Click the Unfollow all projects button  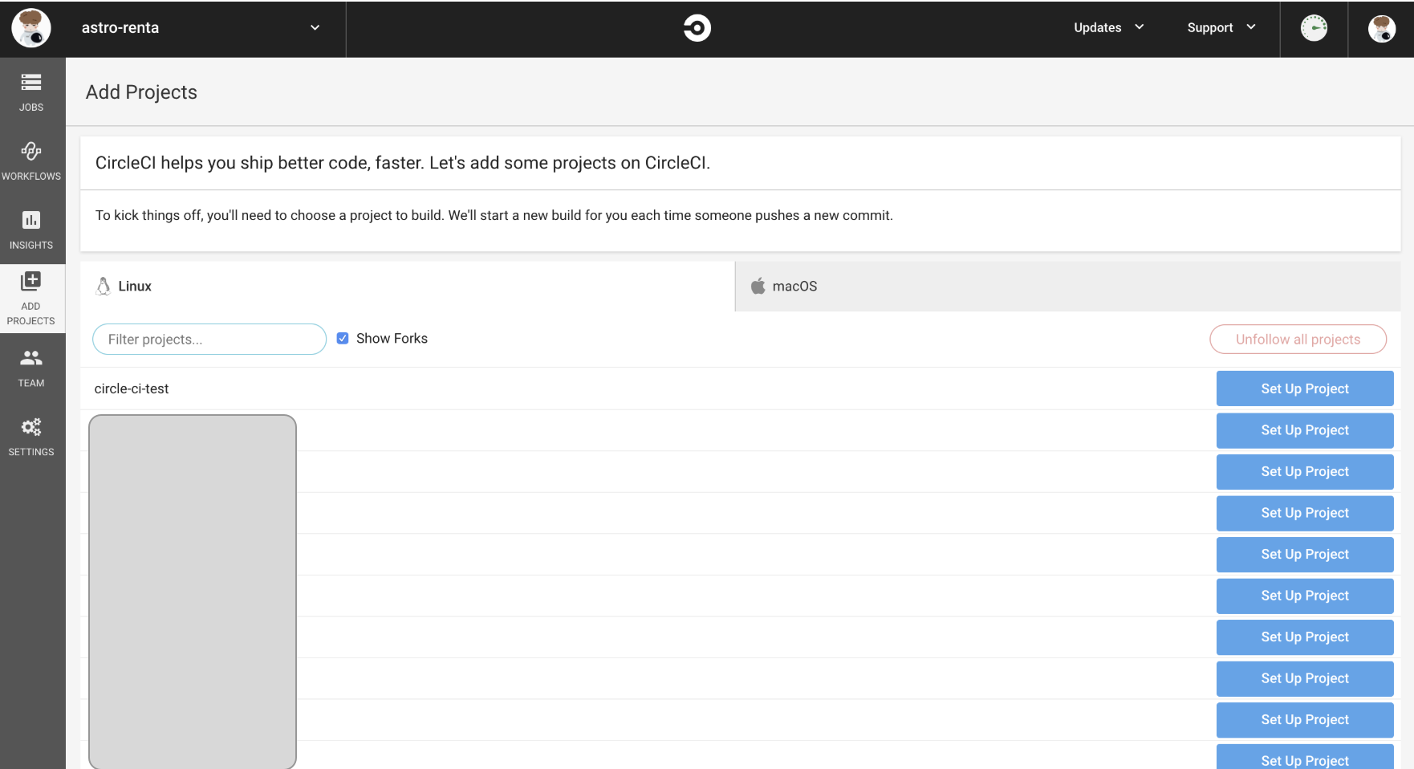tap(1297, 340)
